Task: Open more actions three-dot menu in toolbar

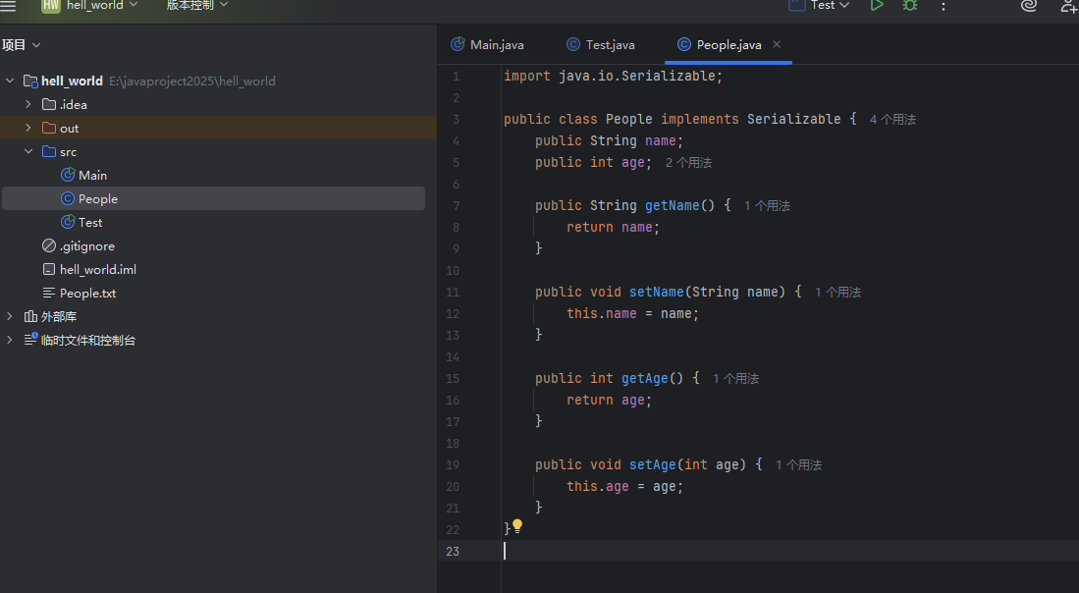Action: click(x=944, y=6)
